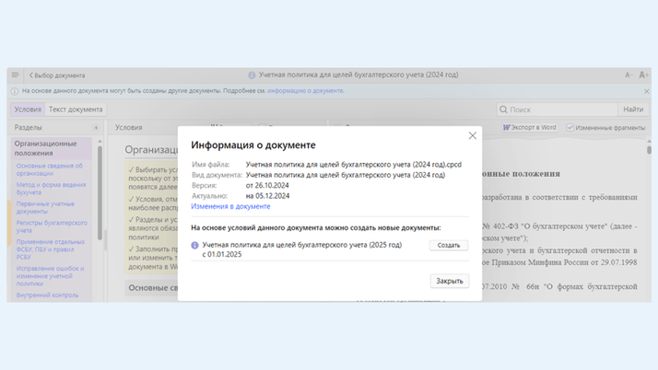
Task: Open Основные сведения об организации item
Action: click(49, 169)
